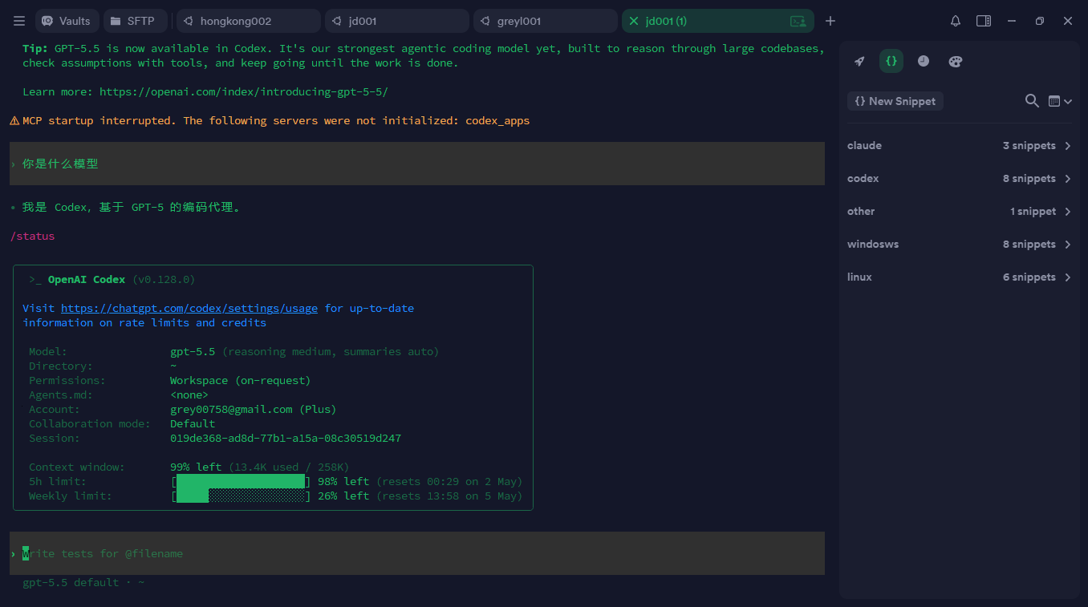
Task: Open the rocket quick-connect panel icon
Action: coord(859,61)
